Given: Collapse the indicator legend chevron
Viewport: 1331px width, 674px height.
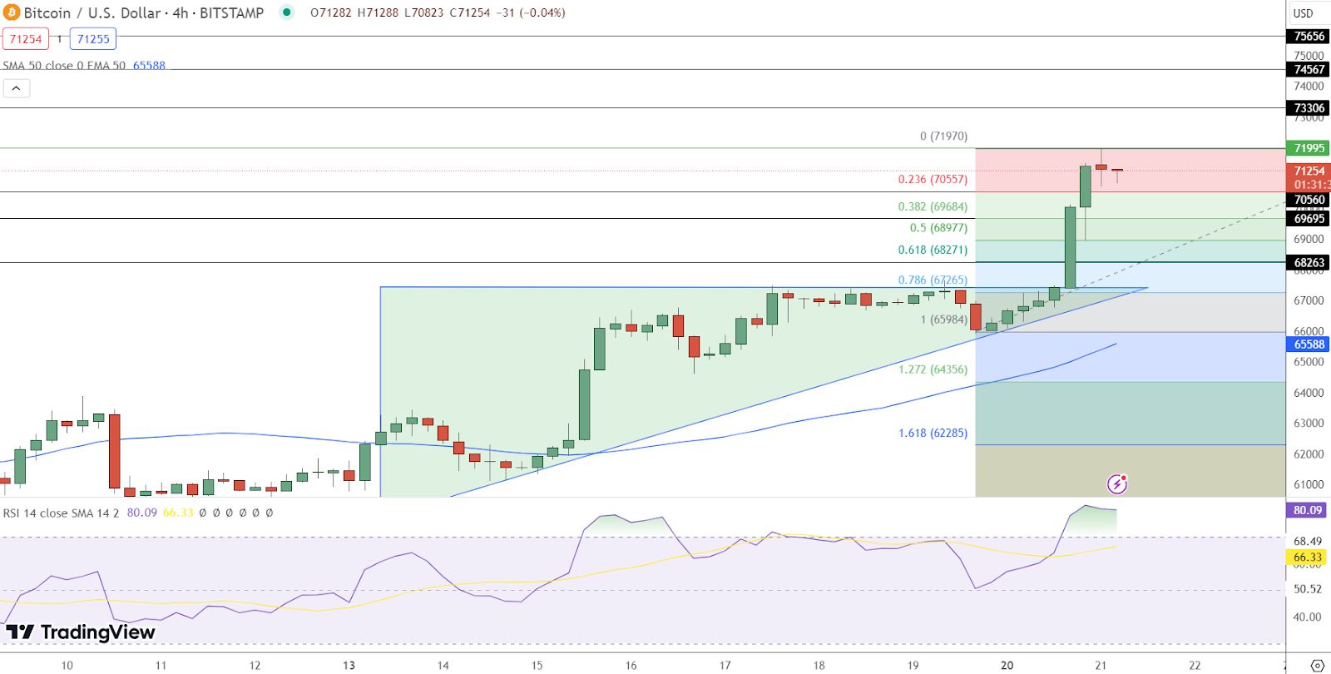Looking at the screenshot, I should pyautogui.click(x=16, y=88).
